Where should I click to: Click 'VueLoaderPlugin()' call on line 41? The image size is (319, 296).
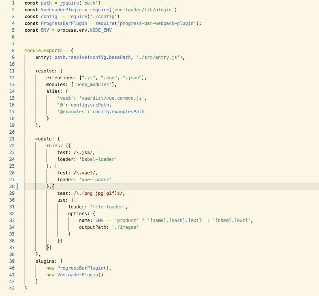pos(80,275)
